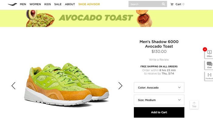The width and height of the screenshot is (213, 123).
Task: Click the search magnifier icon
Action: click(163, 4)
